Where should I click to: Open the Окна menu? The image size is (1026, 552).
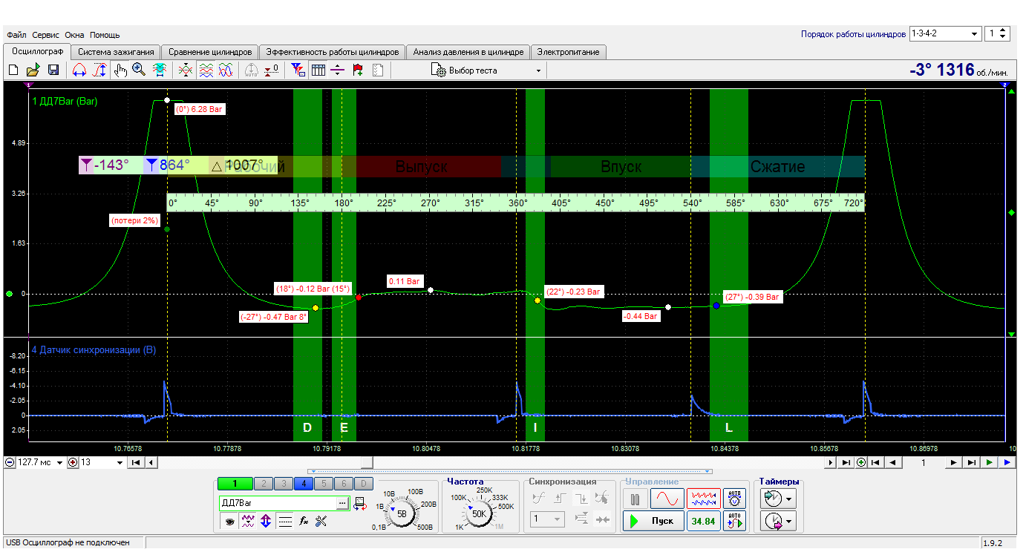(x=74, y=35)
